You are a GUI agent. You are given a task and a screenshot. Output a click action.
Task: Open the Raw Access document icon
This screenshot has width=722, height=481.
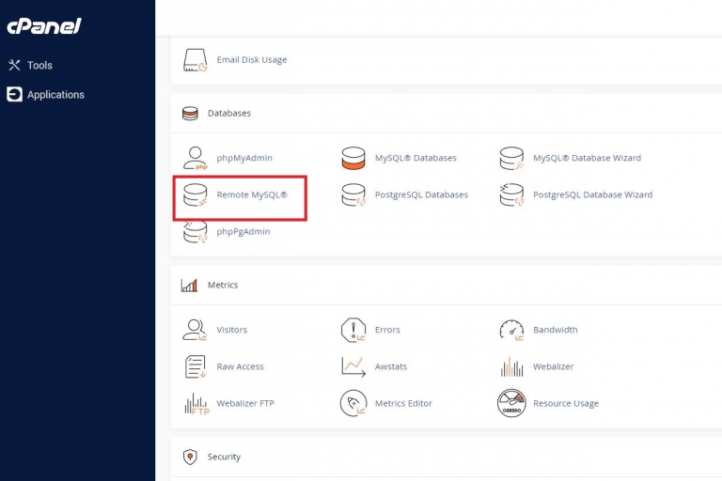(196, 366)
